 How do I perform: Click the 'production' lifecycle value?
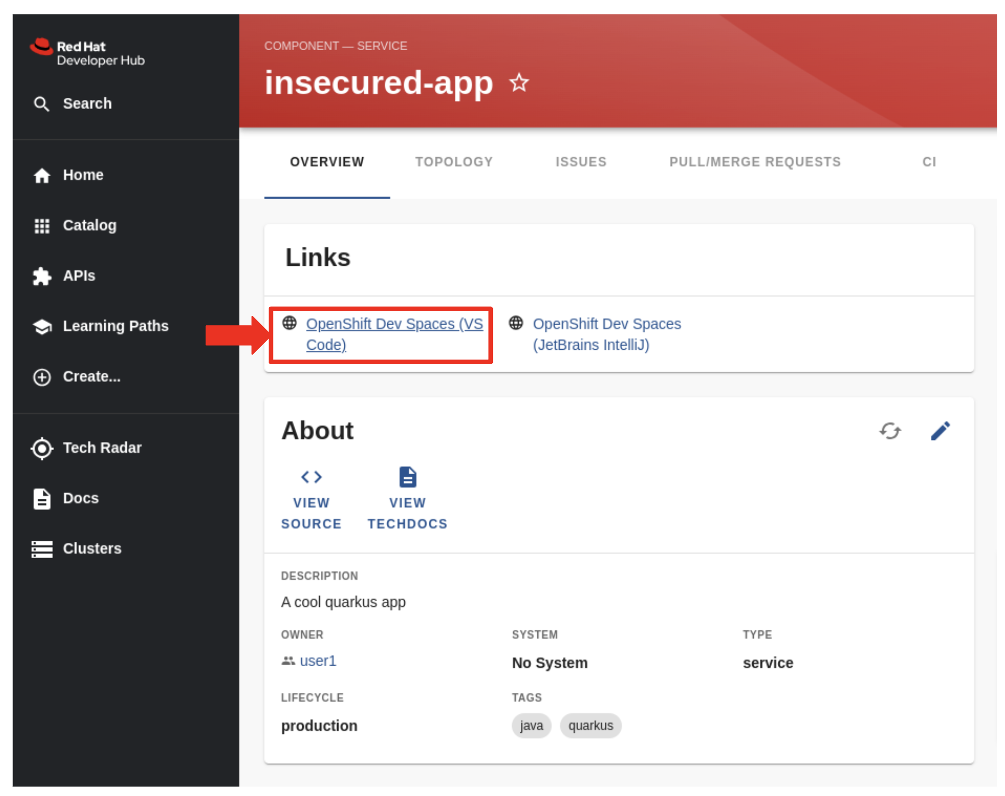[319, 726]
